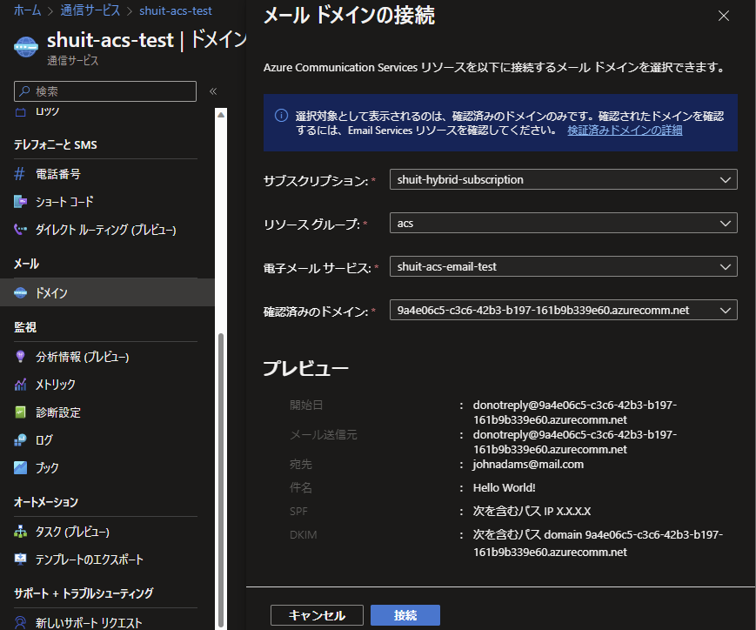
Task: Click the 分析情報 lightbulb icon
Action: pyautogui.click(x=20, y=357)
